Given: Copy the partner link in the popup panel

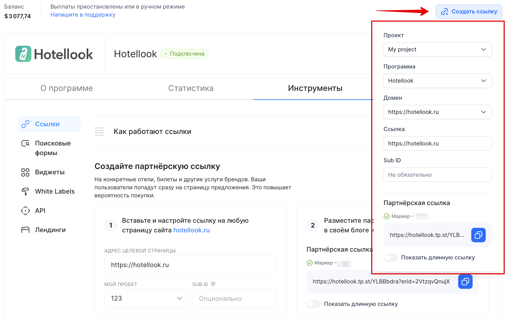Looking at the screenshot, I should tap(478, 235).
